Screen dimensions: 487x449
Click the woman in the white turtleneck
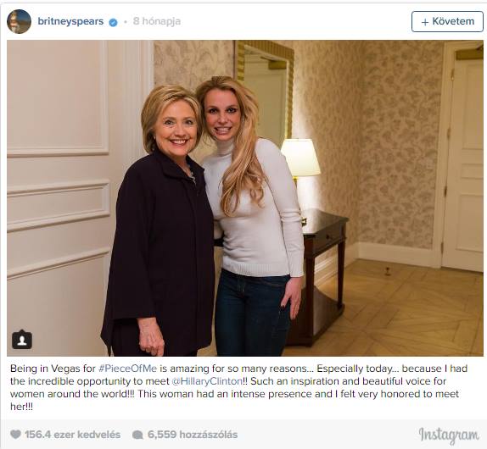coord(252,216)
